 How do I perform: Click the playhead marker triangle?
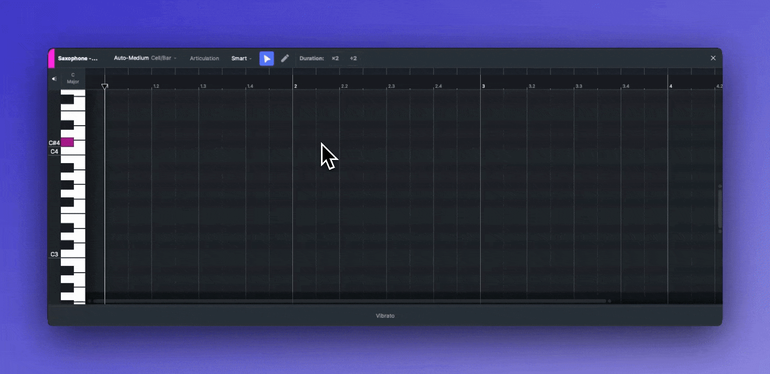(x=105, y=87)
